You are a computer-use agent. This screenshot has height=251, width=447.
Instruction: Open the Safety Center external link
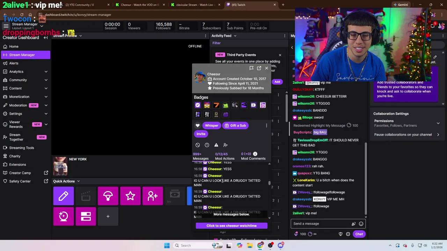point(25,181)
